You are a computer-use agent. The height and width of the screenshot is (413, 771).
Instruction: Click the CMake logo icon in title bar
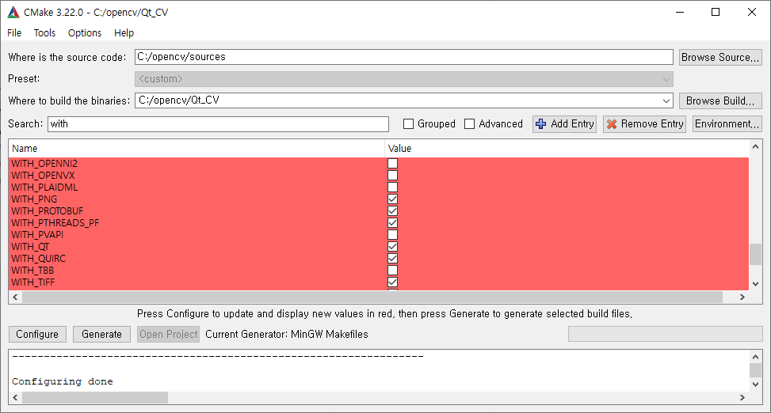coord(13,13)
